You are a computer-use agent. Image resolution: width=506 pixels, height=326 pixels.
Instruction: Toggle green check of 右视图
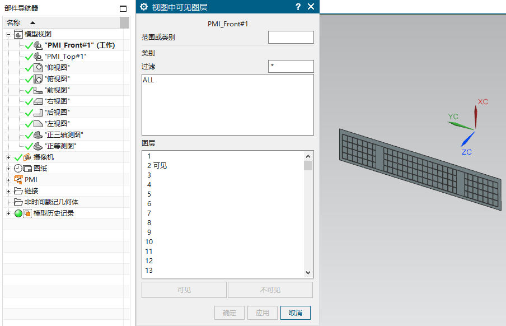29,101
